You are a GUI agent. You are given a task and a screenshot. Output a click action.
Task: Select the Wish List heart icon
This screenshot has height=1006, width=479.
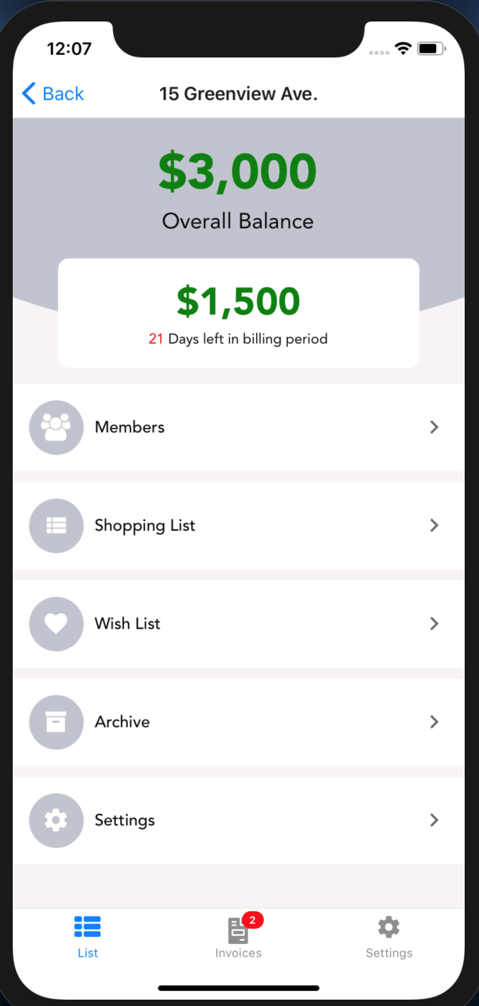56,624
